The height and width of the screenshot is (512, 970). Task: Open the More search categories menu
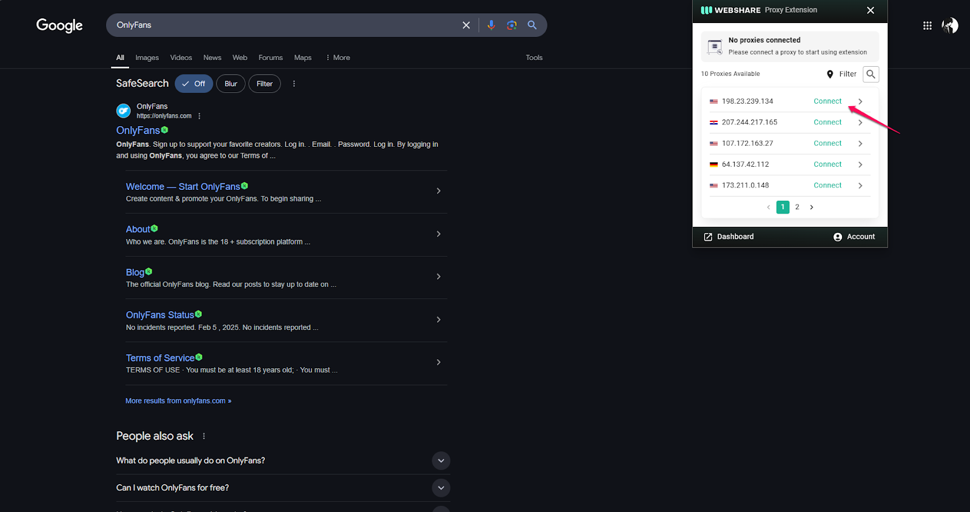[x=338, y=58]
